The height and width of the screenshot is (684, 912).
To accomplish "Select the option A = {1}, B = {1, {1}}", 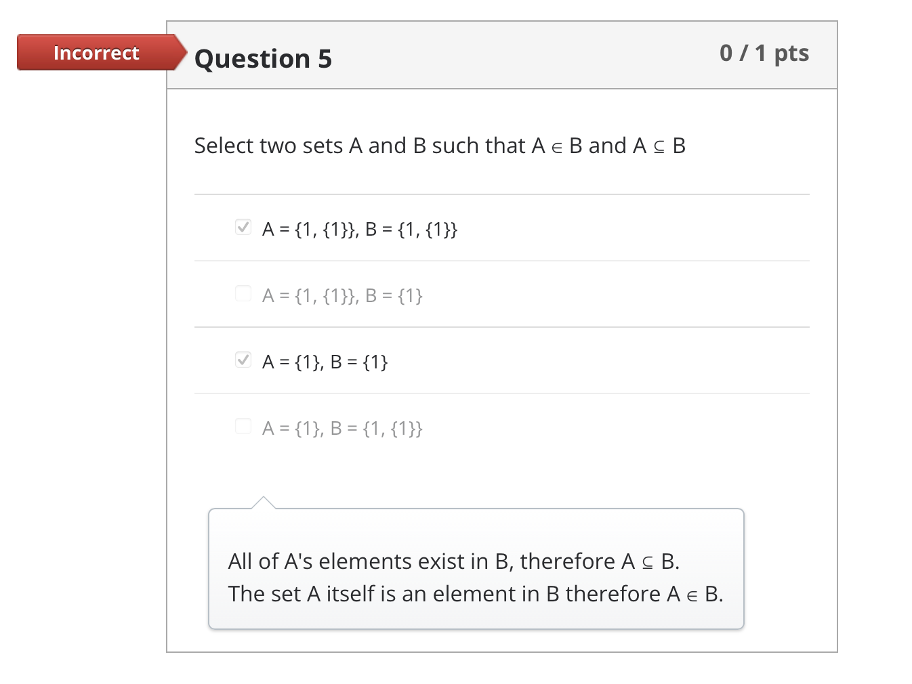I will tap(342, 427).
